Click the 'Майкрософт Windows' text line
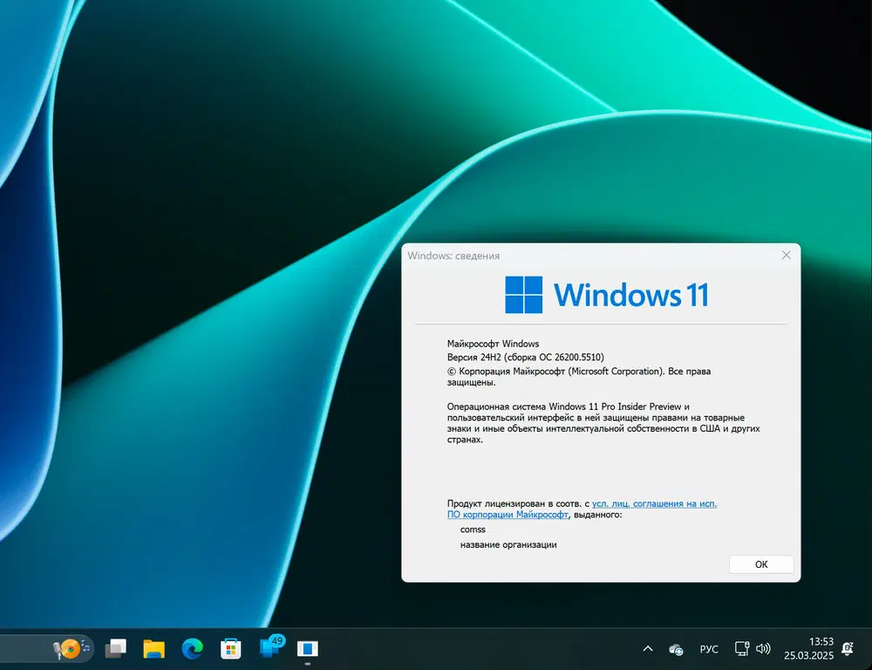872x670 pixels. 493,344
